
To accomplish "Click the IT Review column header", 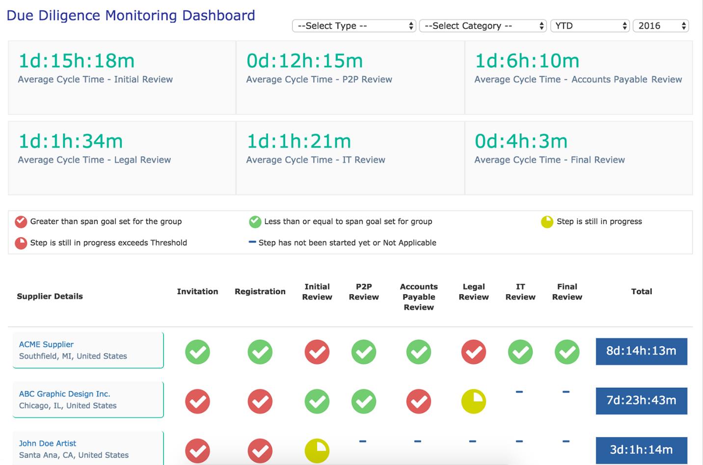I will click(520, 292).
